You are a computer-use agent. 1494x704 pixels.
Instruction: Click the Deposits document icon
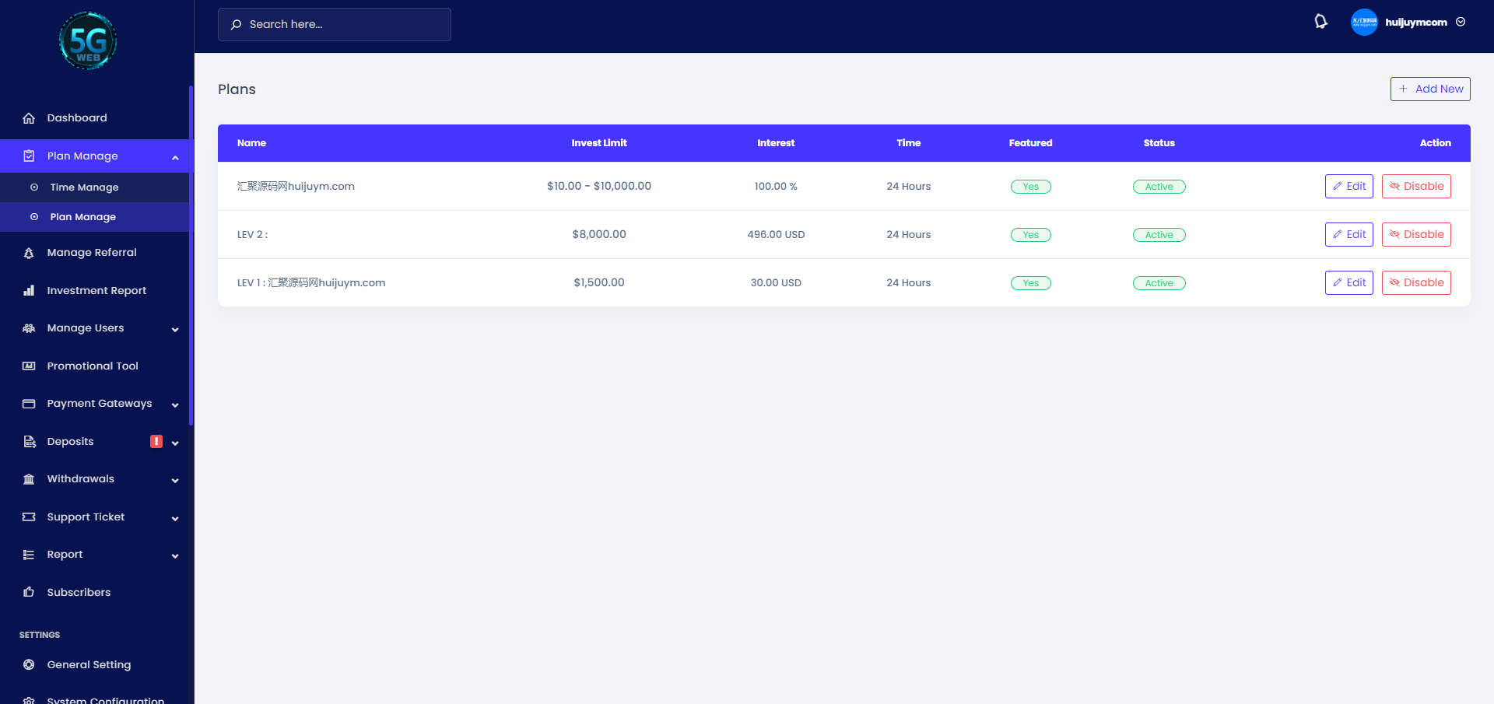(29, 442)
